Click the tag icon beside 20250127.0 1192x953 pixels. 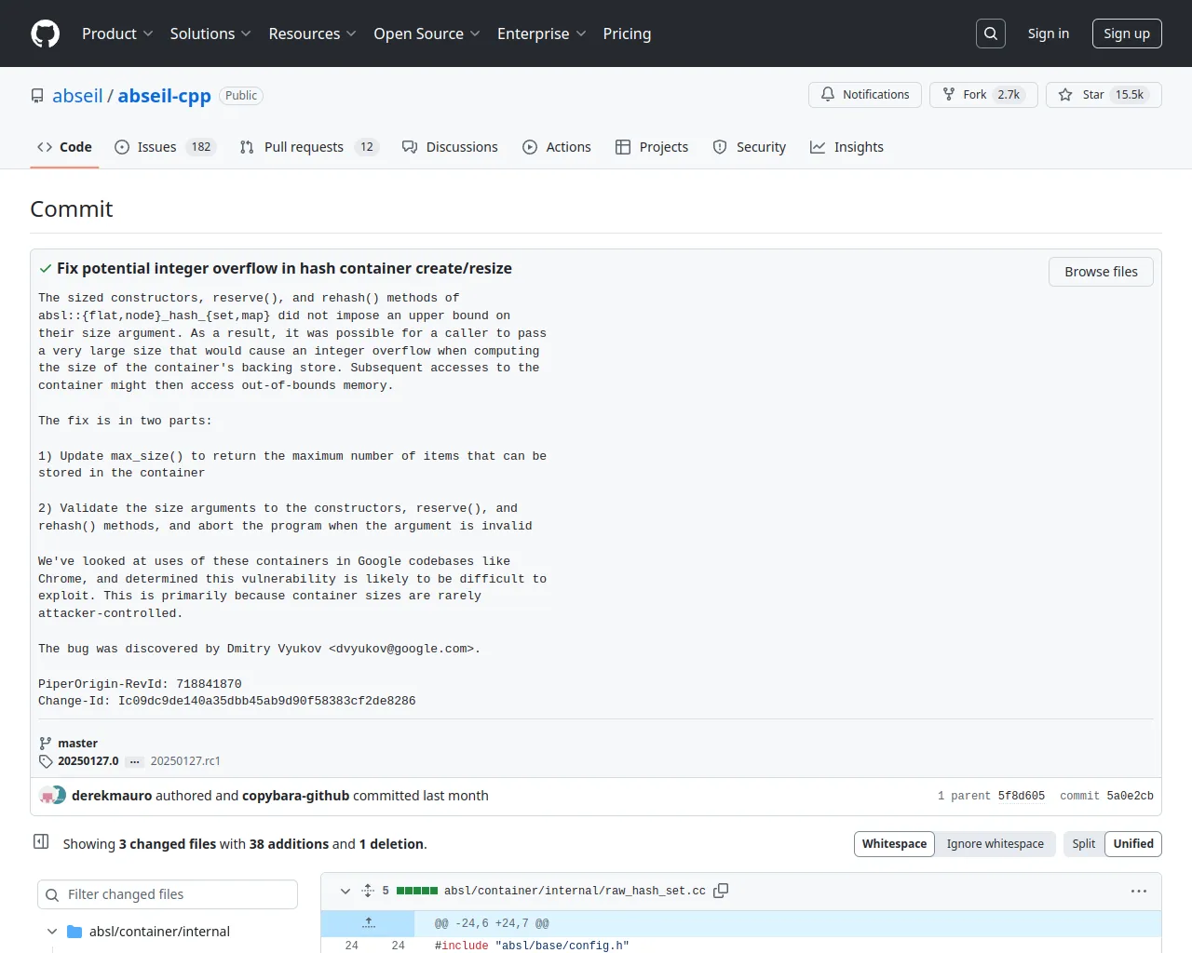tap(46, 761)
